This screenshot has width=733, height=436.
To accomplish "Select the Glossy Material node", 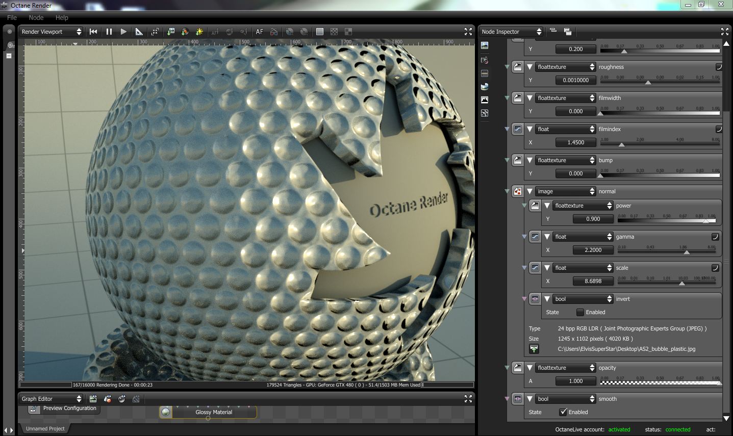I will 208,412.
